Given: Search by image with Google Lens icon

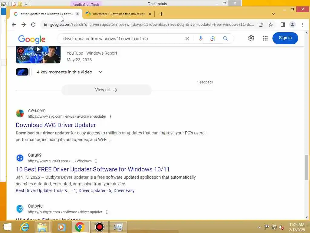Looking at the screenshot, I should click(213, 39).
